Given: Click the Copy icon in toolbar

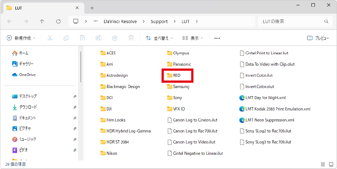Looking at the screenshot, I should pos(66,38).
